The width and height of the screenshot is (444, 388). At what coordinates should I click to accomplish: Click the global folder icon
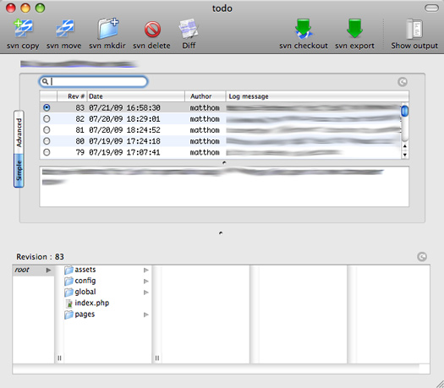[x=69, y=292]
